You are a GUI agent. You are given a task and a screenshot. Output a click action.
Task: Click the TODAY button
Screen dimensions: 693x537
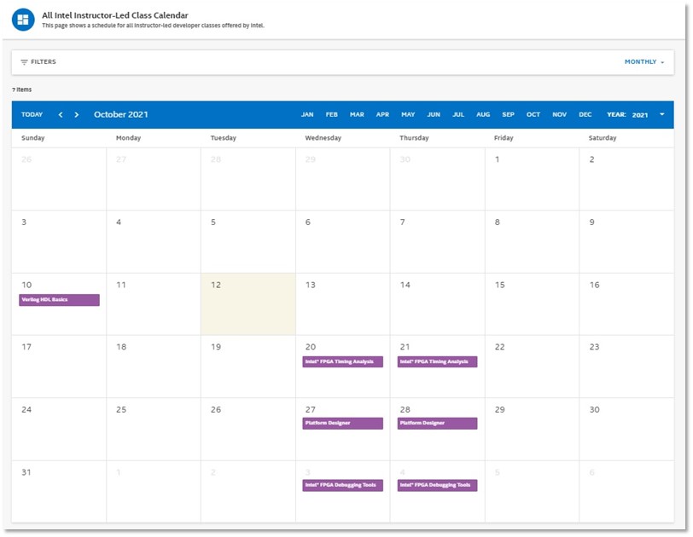click(32, 115)
